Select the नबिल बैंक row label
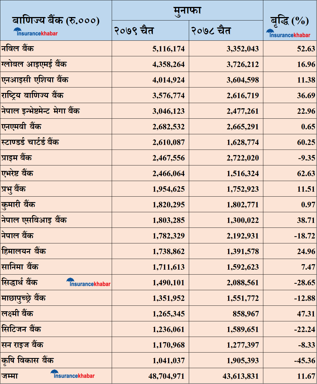Image resolution: width=317 pixels, height=384 pixels. pos(18,49)
